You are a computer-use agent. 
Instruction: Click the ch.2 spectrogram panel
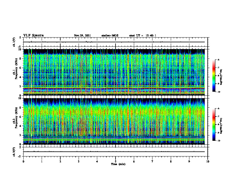point(114,121)
